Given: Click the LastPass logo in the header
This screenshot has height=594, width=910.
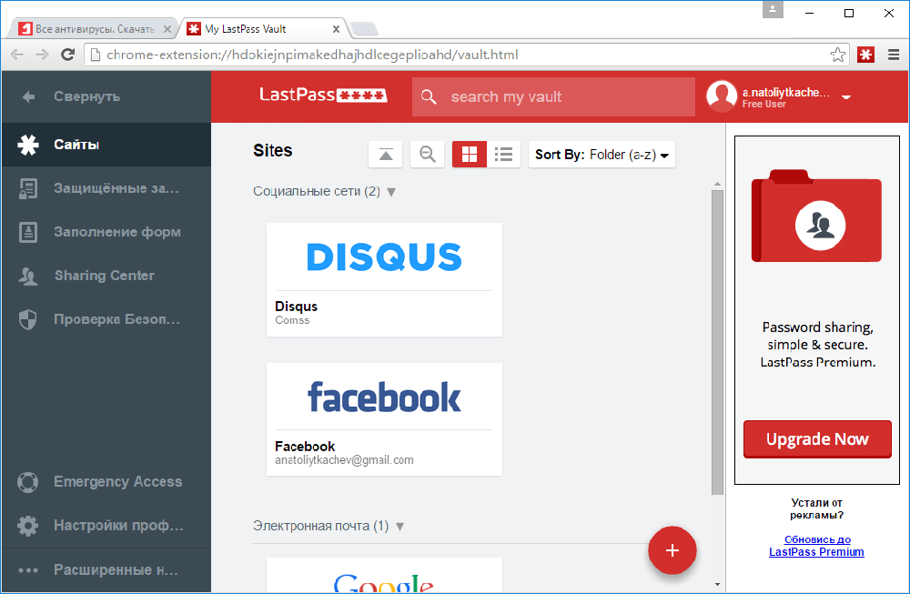Looking at the screenshot, I should tap(323, 95).
